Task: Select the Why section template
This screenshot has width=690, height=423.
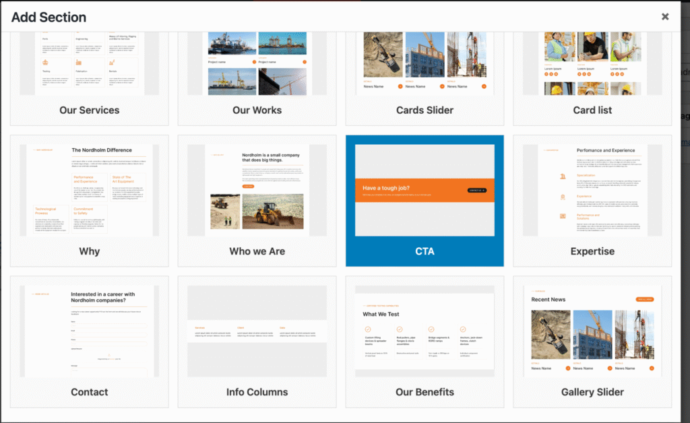Action: (x=90, y=201)
